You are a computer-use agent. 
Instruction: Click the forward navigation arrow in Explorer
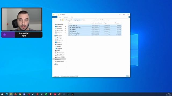coord(57,20)
